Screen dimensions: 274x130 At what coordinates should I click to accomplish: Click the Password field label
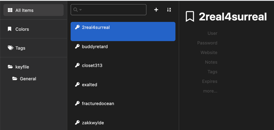tap(207, 43)
